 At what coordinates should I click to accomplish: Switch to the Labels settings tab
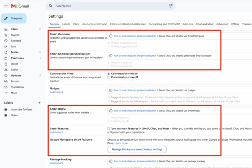pos(66,24)
